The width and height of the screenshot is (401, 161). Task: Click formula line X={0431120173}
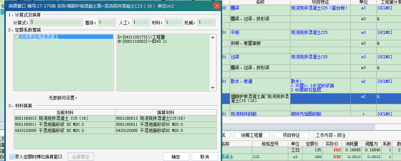141,37
